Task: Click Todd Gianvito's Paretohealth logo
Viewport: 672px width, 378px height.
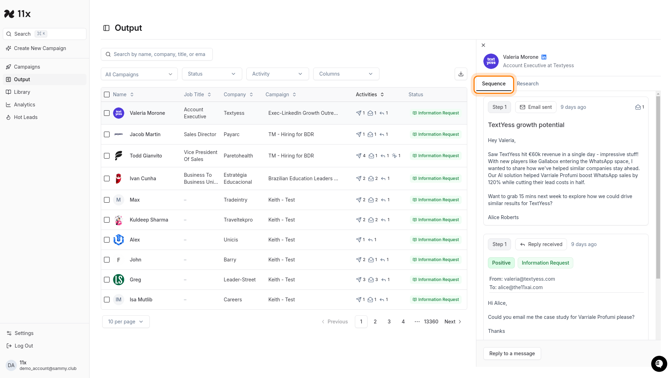Action: pos(119,156)
